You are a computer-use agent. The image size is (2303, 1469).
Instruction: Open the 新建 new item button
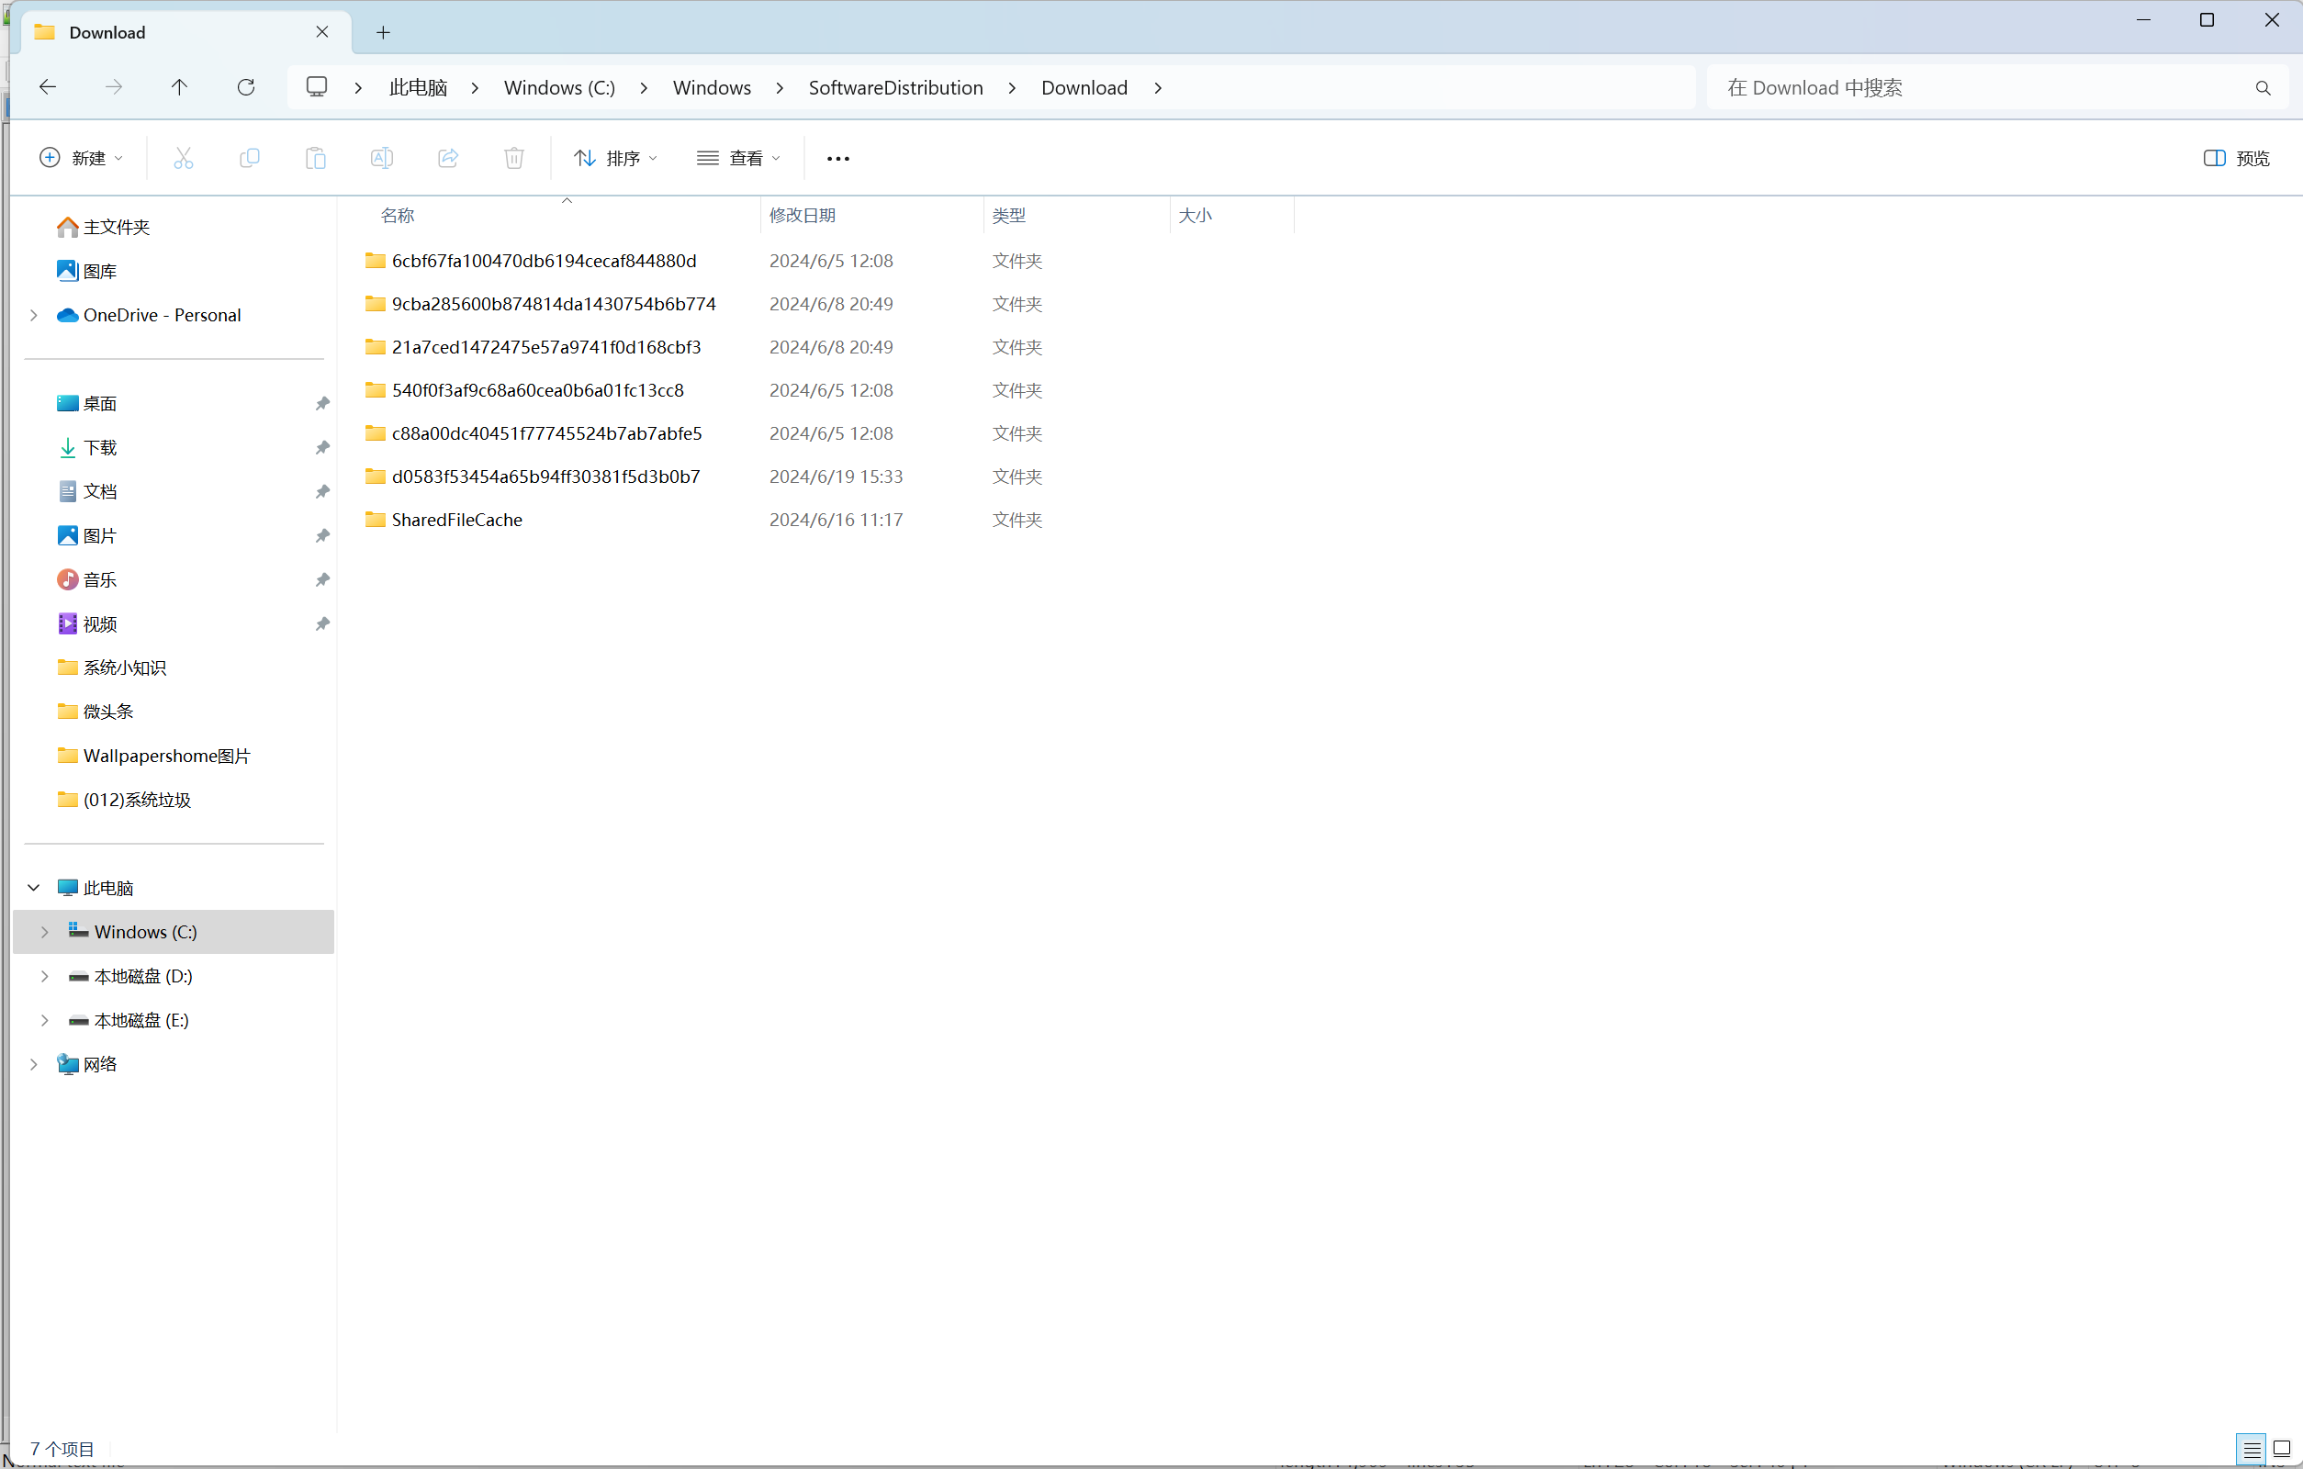click(x=80, y=158)
